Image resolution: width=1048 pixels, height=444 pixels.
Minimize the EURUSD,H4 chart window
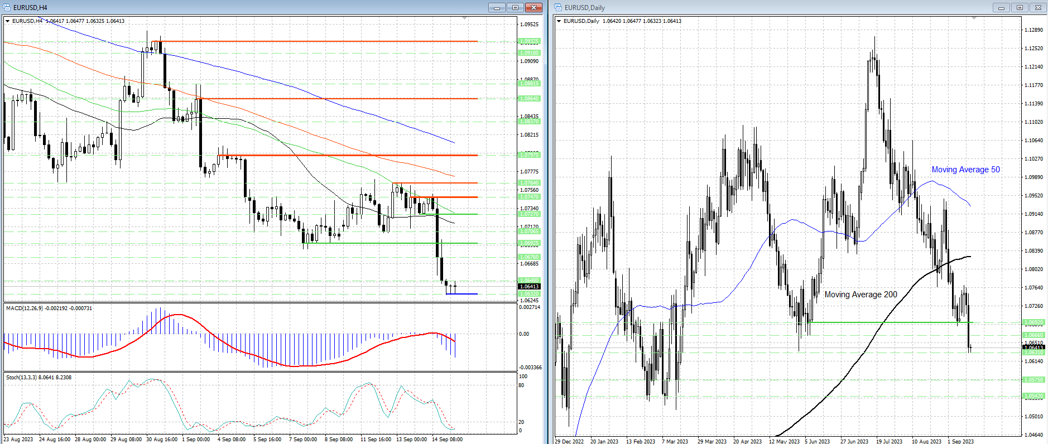click(x=496, y=7)
